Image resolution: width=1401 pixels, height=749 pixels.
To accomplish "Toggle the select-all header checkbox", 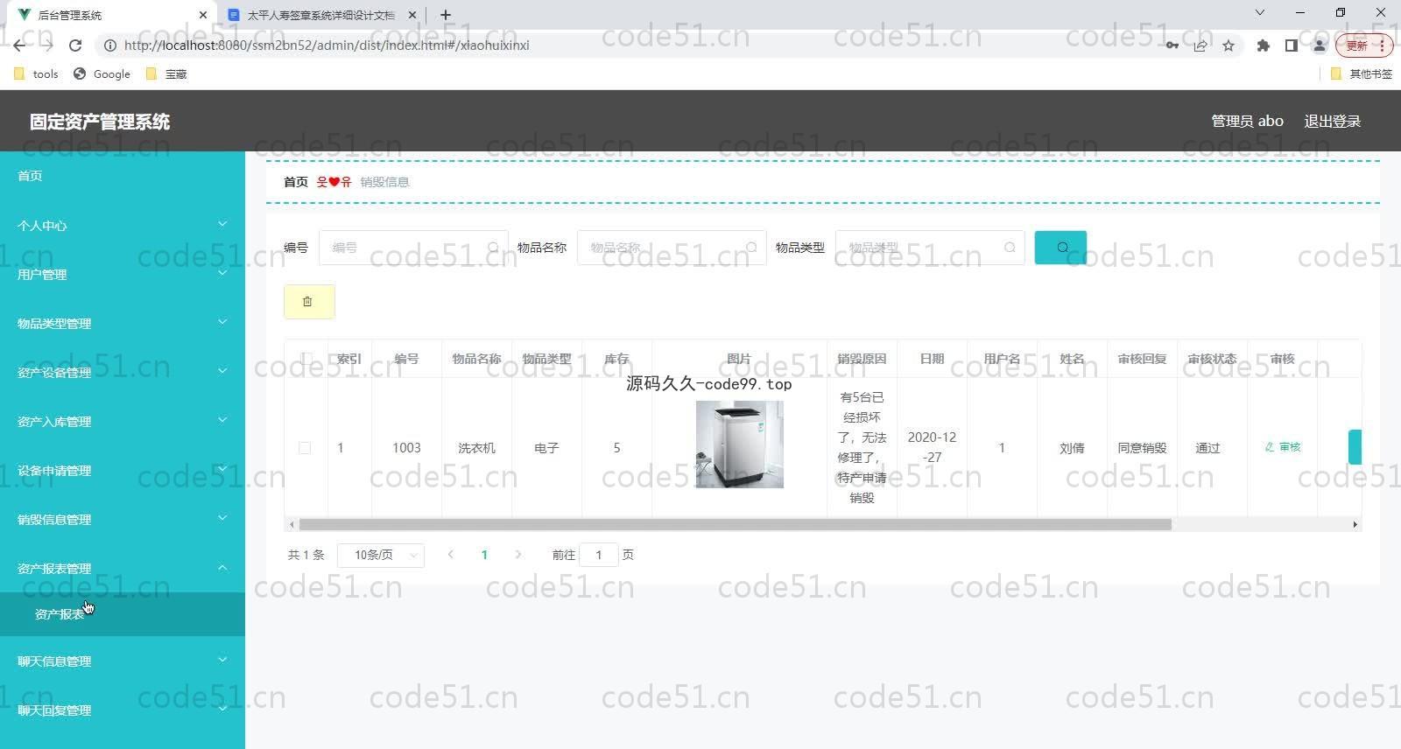I will point(306,359).
